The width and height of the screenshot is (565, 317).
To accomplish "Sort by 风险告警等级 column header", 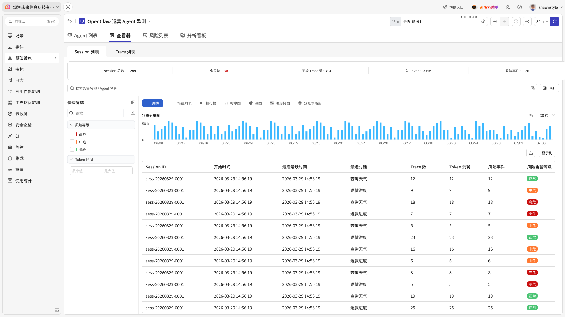I will click(539, 167).
